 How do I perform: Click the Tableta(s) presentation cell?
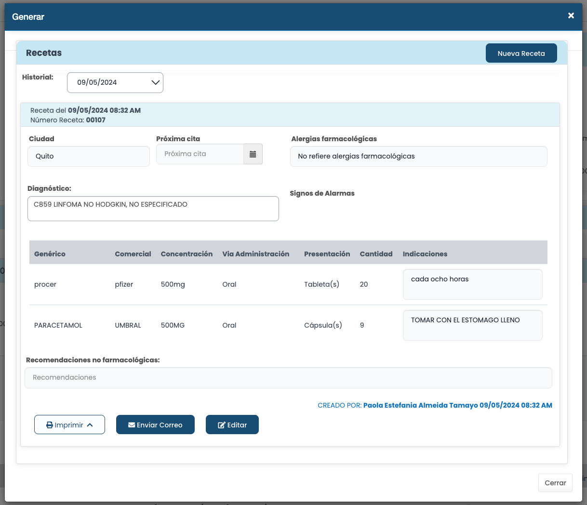click(321, 284)
